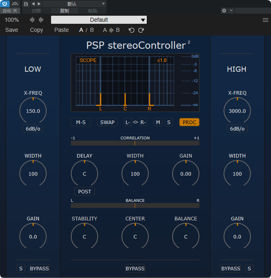This screenshot has height=278, width=271.
Task: Click the 粘贴 paste tab
Action: pyautogui.click(x=92, y=11)
